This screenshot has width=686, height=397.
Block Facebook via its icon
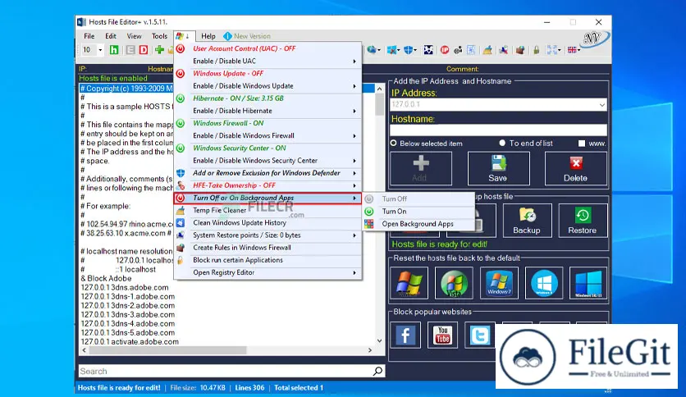coord(405,335)
